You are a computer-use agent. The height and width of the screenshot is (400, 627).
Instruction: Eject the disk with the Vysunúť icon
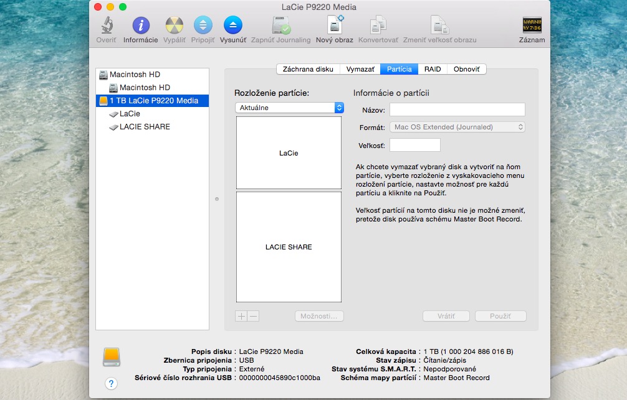pyautogui.click(x=233, y=25)
